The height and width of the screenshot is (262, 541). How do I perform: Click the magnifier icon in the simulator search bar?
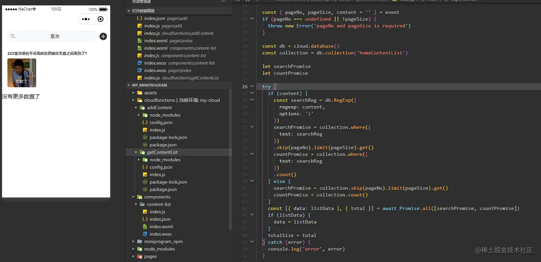tap(13, 36)
